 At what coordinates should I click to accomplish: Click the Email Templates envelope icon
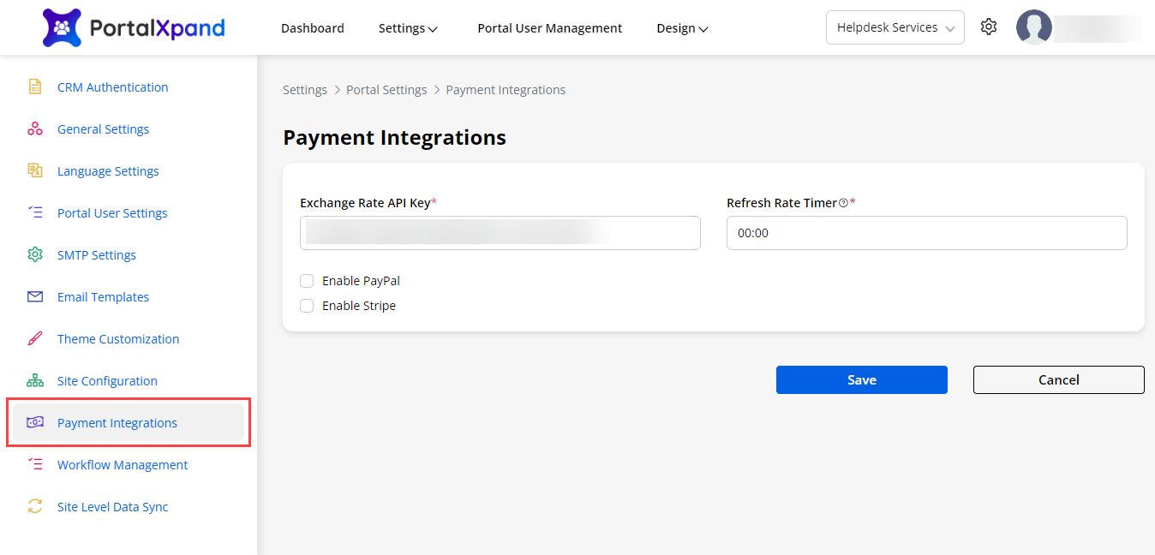tap(35, 296)
